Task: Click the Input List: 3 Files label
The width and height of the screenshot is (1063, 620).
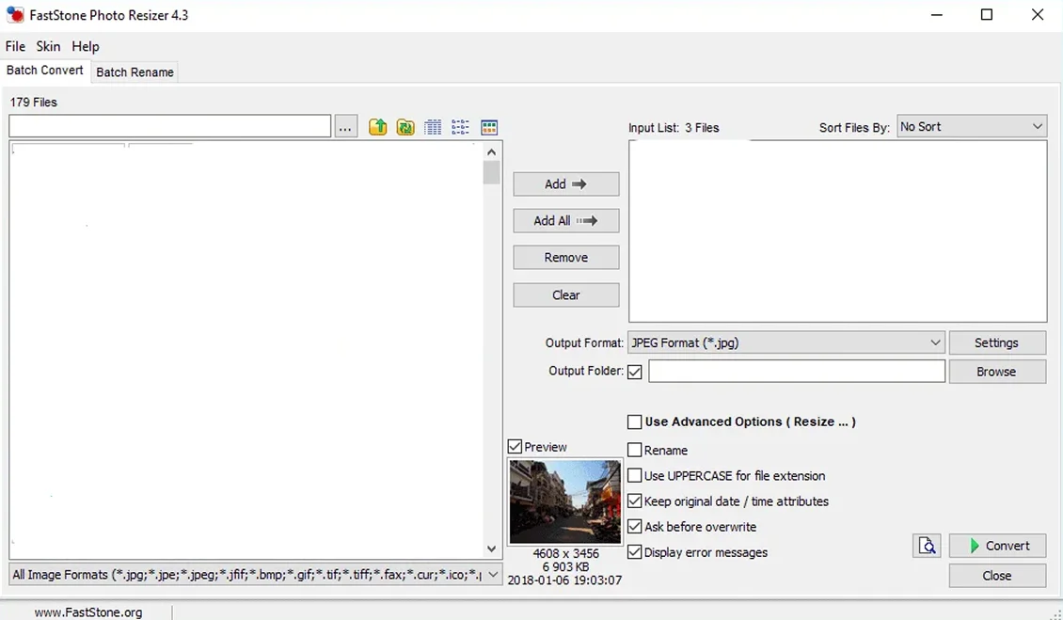Action: tap(674, 128)
